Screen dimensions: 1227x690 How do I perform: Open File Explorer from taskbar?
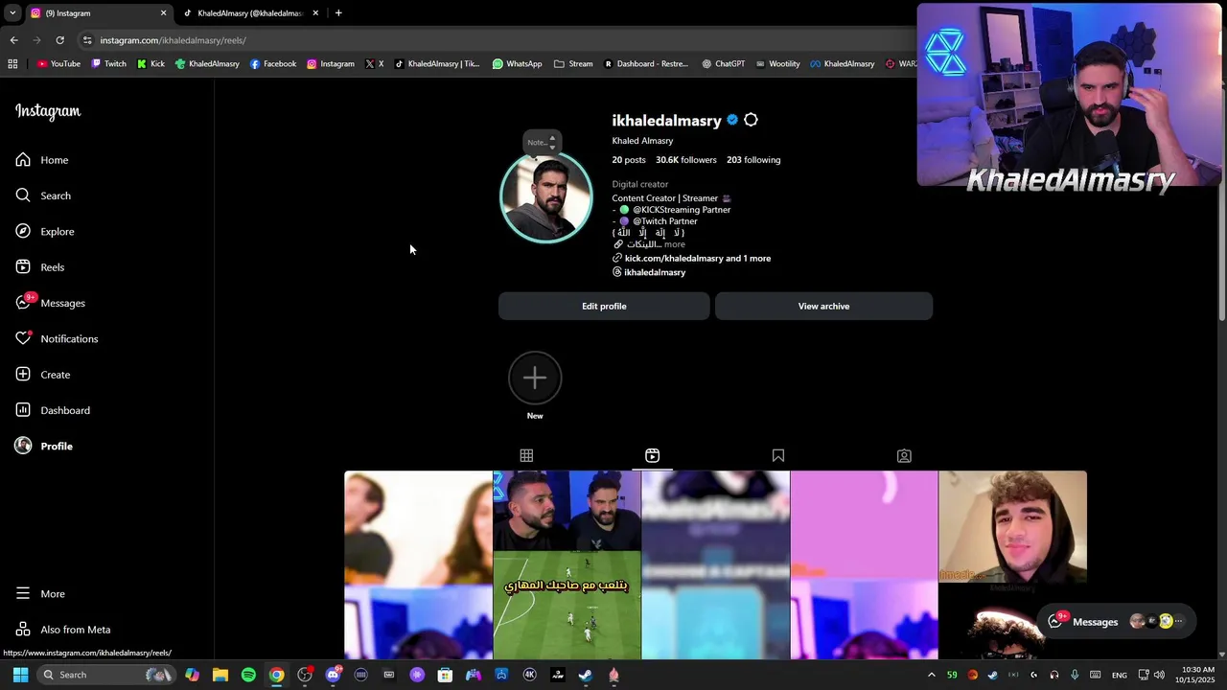220,675
